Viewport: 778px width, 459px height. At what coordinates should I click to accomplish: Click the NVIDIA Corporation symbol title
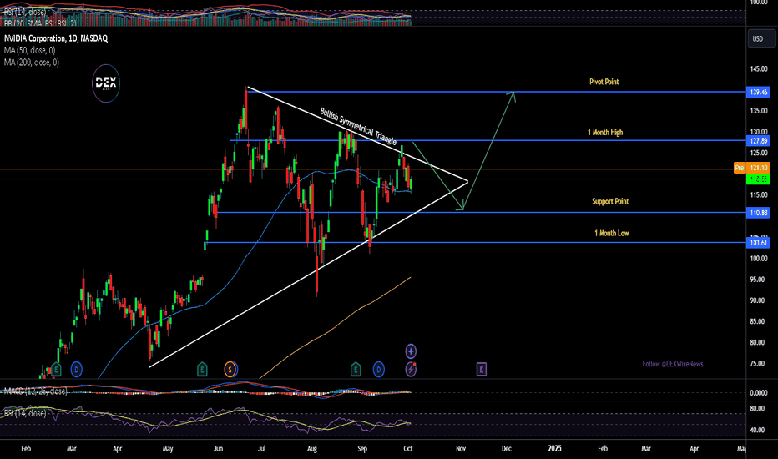coord(56,38)
